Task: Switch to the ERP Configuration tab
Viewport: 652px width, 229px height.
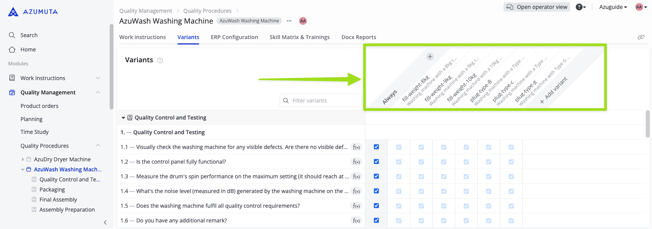Action: 234,37
